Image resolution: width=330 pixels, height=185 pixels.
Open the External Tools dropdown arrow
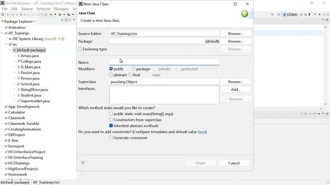point(73,15)
